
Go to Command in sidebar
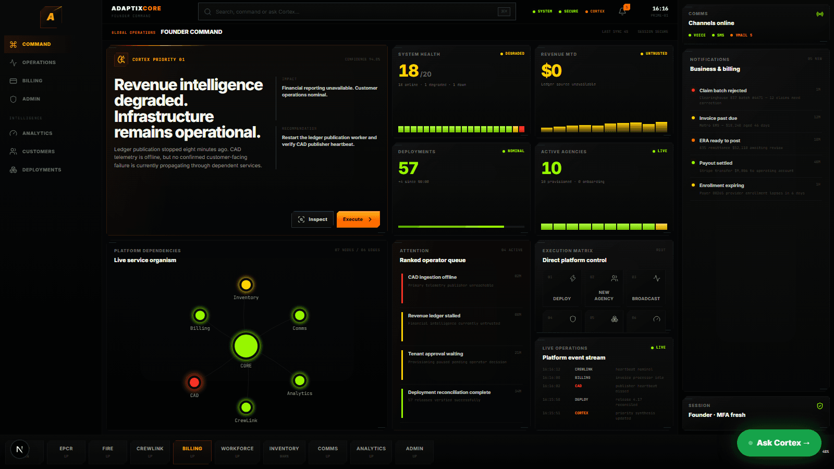point(34,44)
